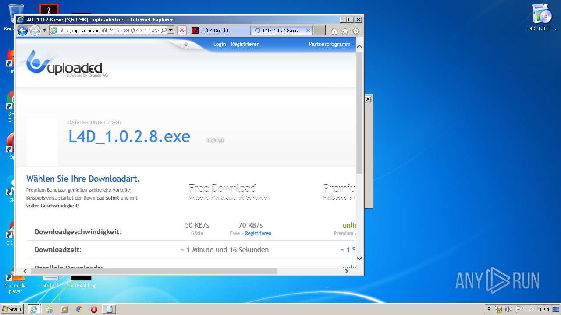Open the L4D_1.0.2 installer desktop icon
Image resolution: width=561 pixels, height=315 pixels.
click(x=542, y=17)
